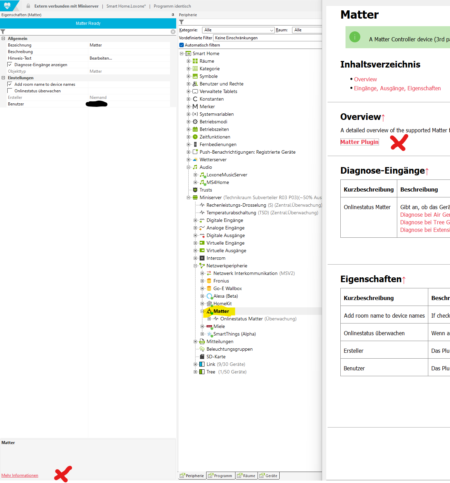The image size is (450, 483).
Task: Click the Räume grid icon in the tree
Action: click(x=195, y=61)
